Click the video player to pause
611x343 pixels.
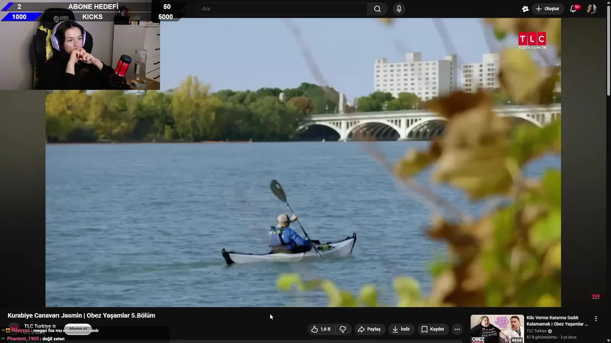pos(303,162)
